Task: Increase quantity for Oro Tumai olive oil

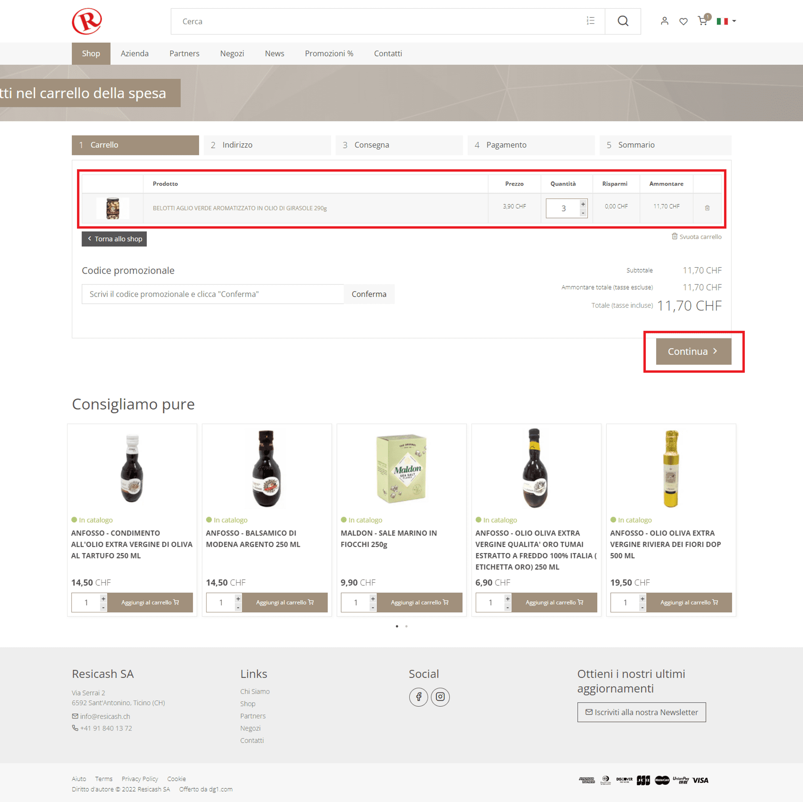Action: coord(507,599)
